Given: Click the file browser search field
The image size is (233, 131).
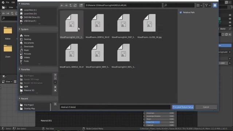Looking at the screenshot, I should pos(179,5).
